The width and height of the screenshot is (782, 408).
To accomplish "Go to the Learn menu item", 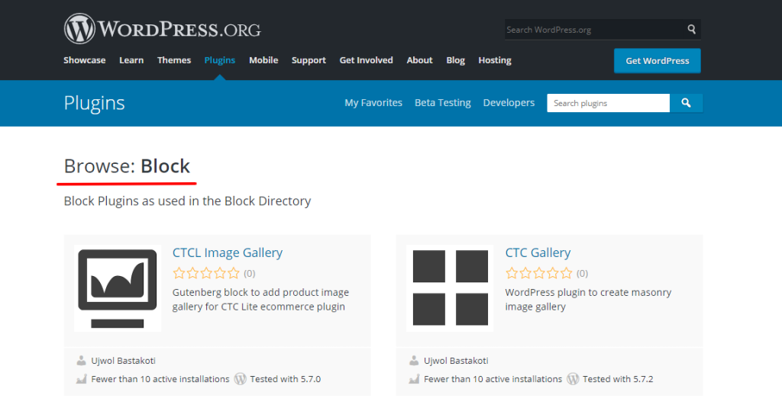I will tap(131, 60).
